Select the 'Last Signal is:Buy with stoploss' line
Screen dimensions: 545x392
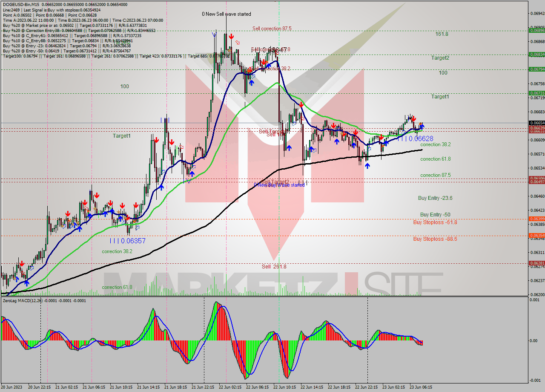coord(52,10)
